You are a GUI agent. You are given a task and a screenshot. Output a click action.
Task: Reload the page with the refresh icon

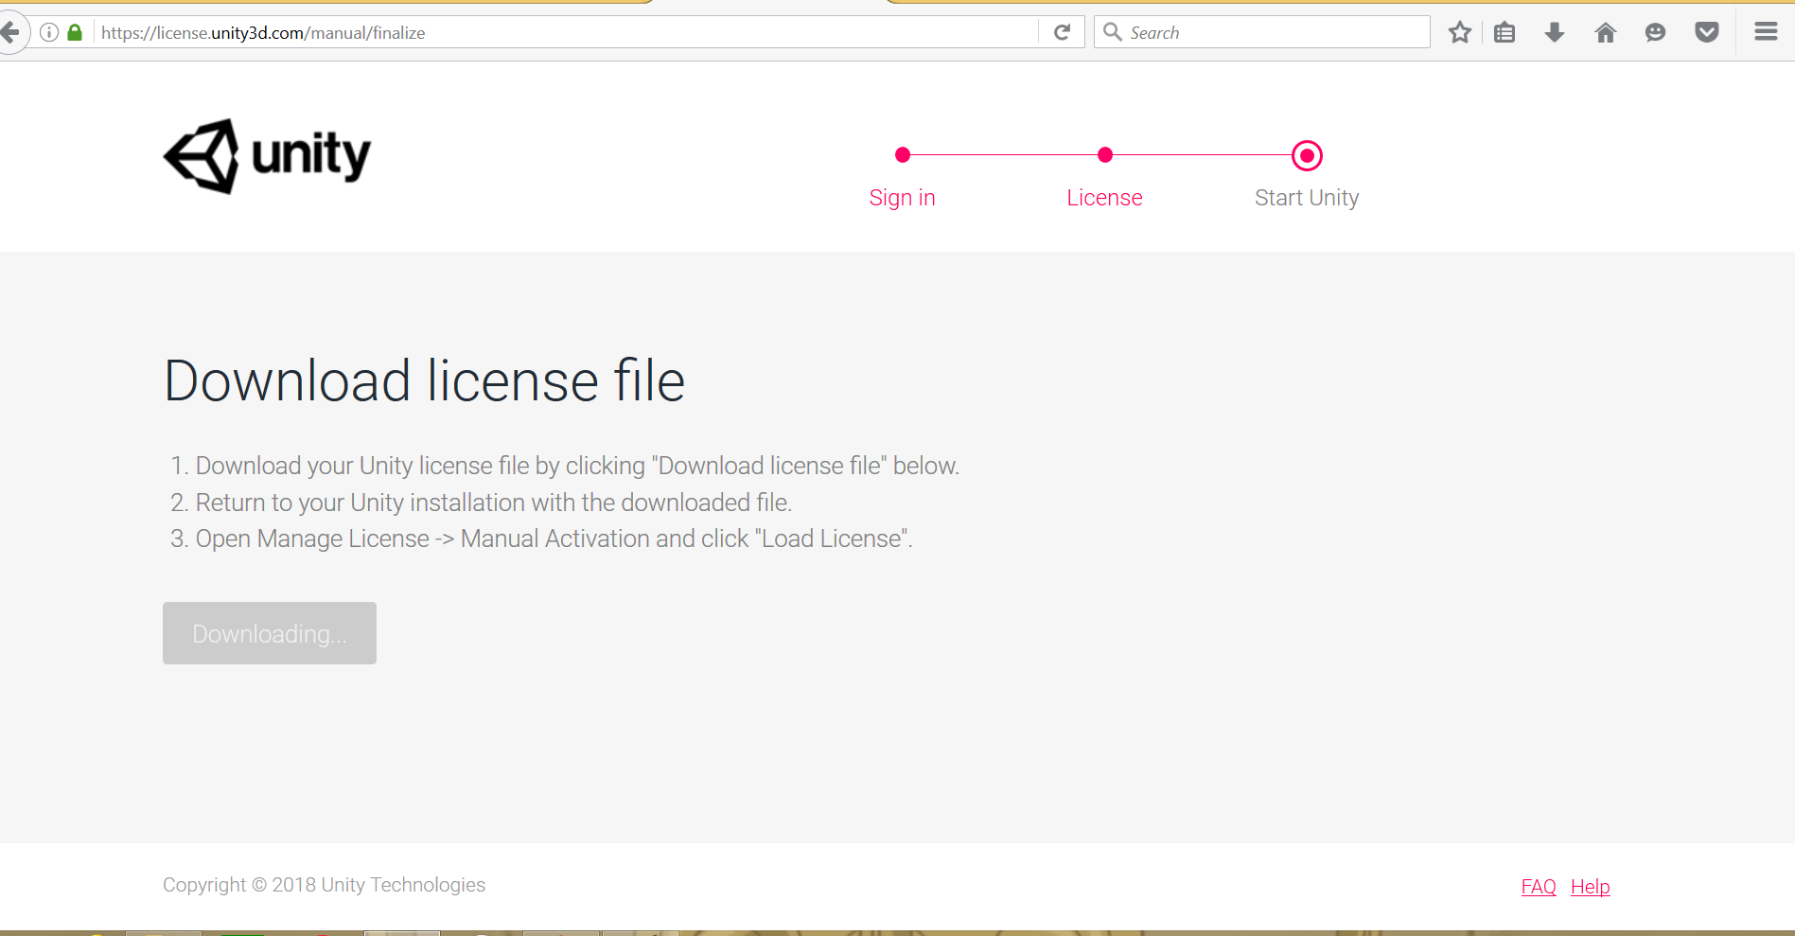[x=1062, y=33]
